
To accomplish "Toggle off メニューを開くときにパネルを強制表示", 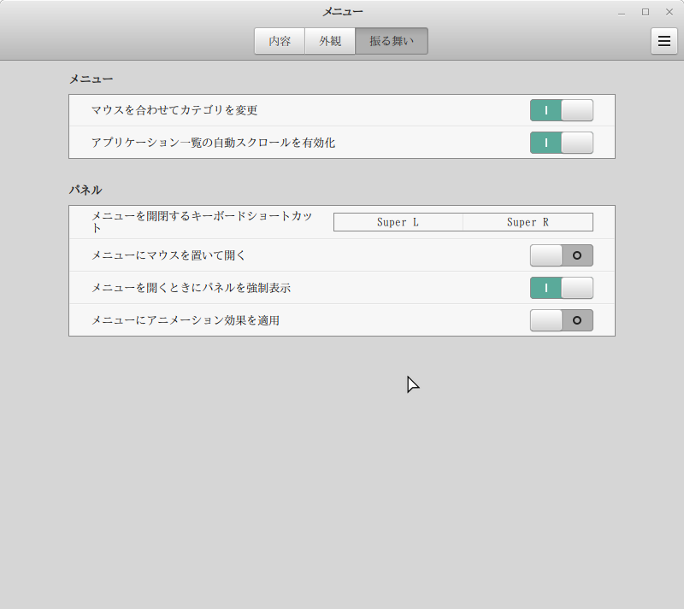I will point(561,288).
